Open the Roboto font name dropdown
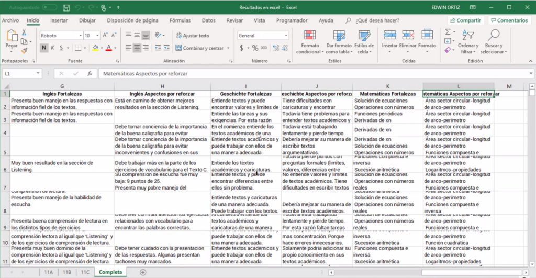The height and width of the screenshot is (278, 536). (x=81, y=36)
